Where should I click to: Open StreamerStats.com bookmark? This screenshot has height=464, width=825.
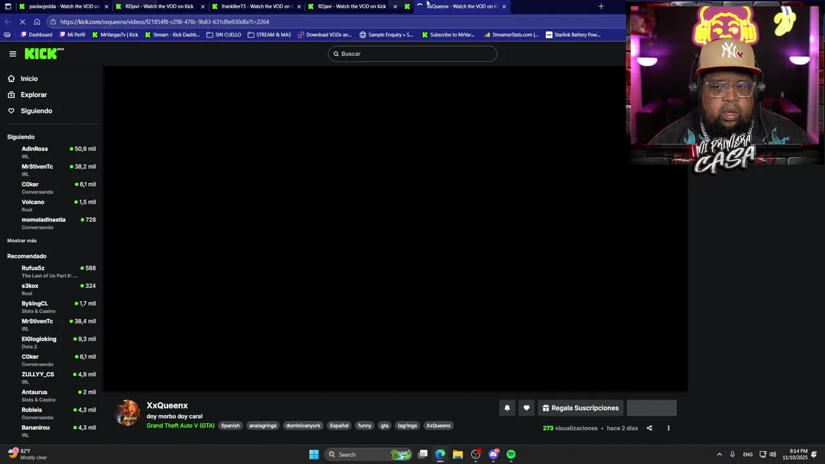pyautogui.click(x=510, y=35)
